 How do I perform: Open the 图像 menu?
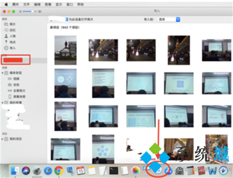pyautogui.click(x=48, y=4)
